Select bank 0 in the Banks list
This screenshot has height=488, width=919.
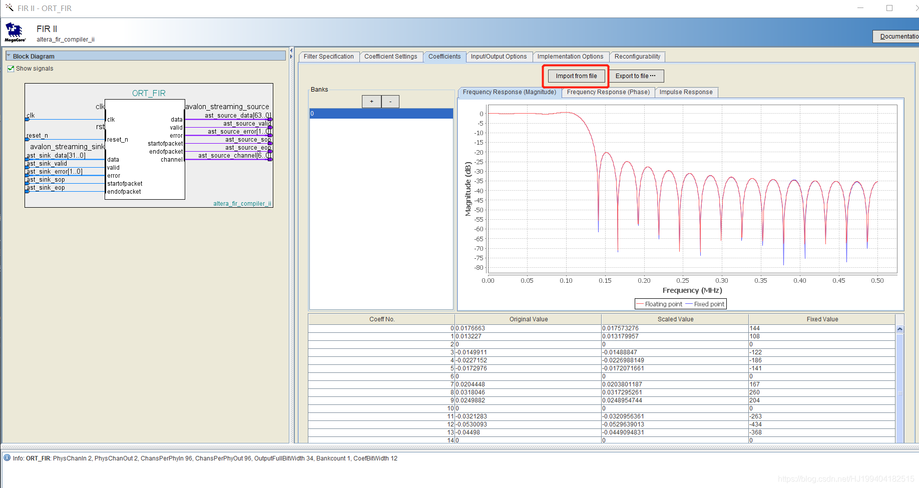pyautogui.click(x=381, y=114)
